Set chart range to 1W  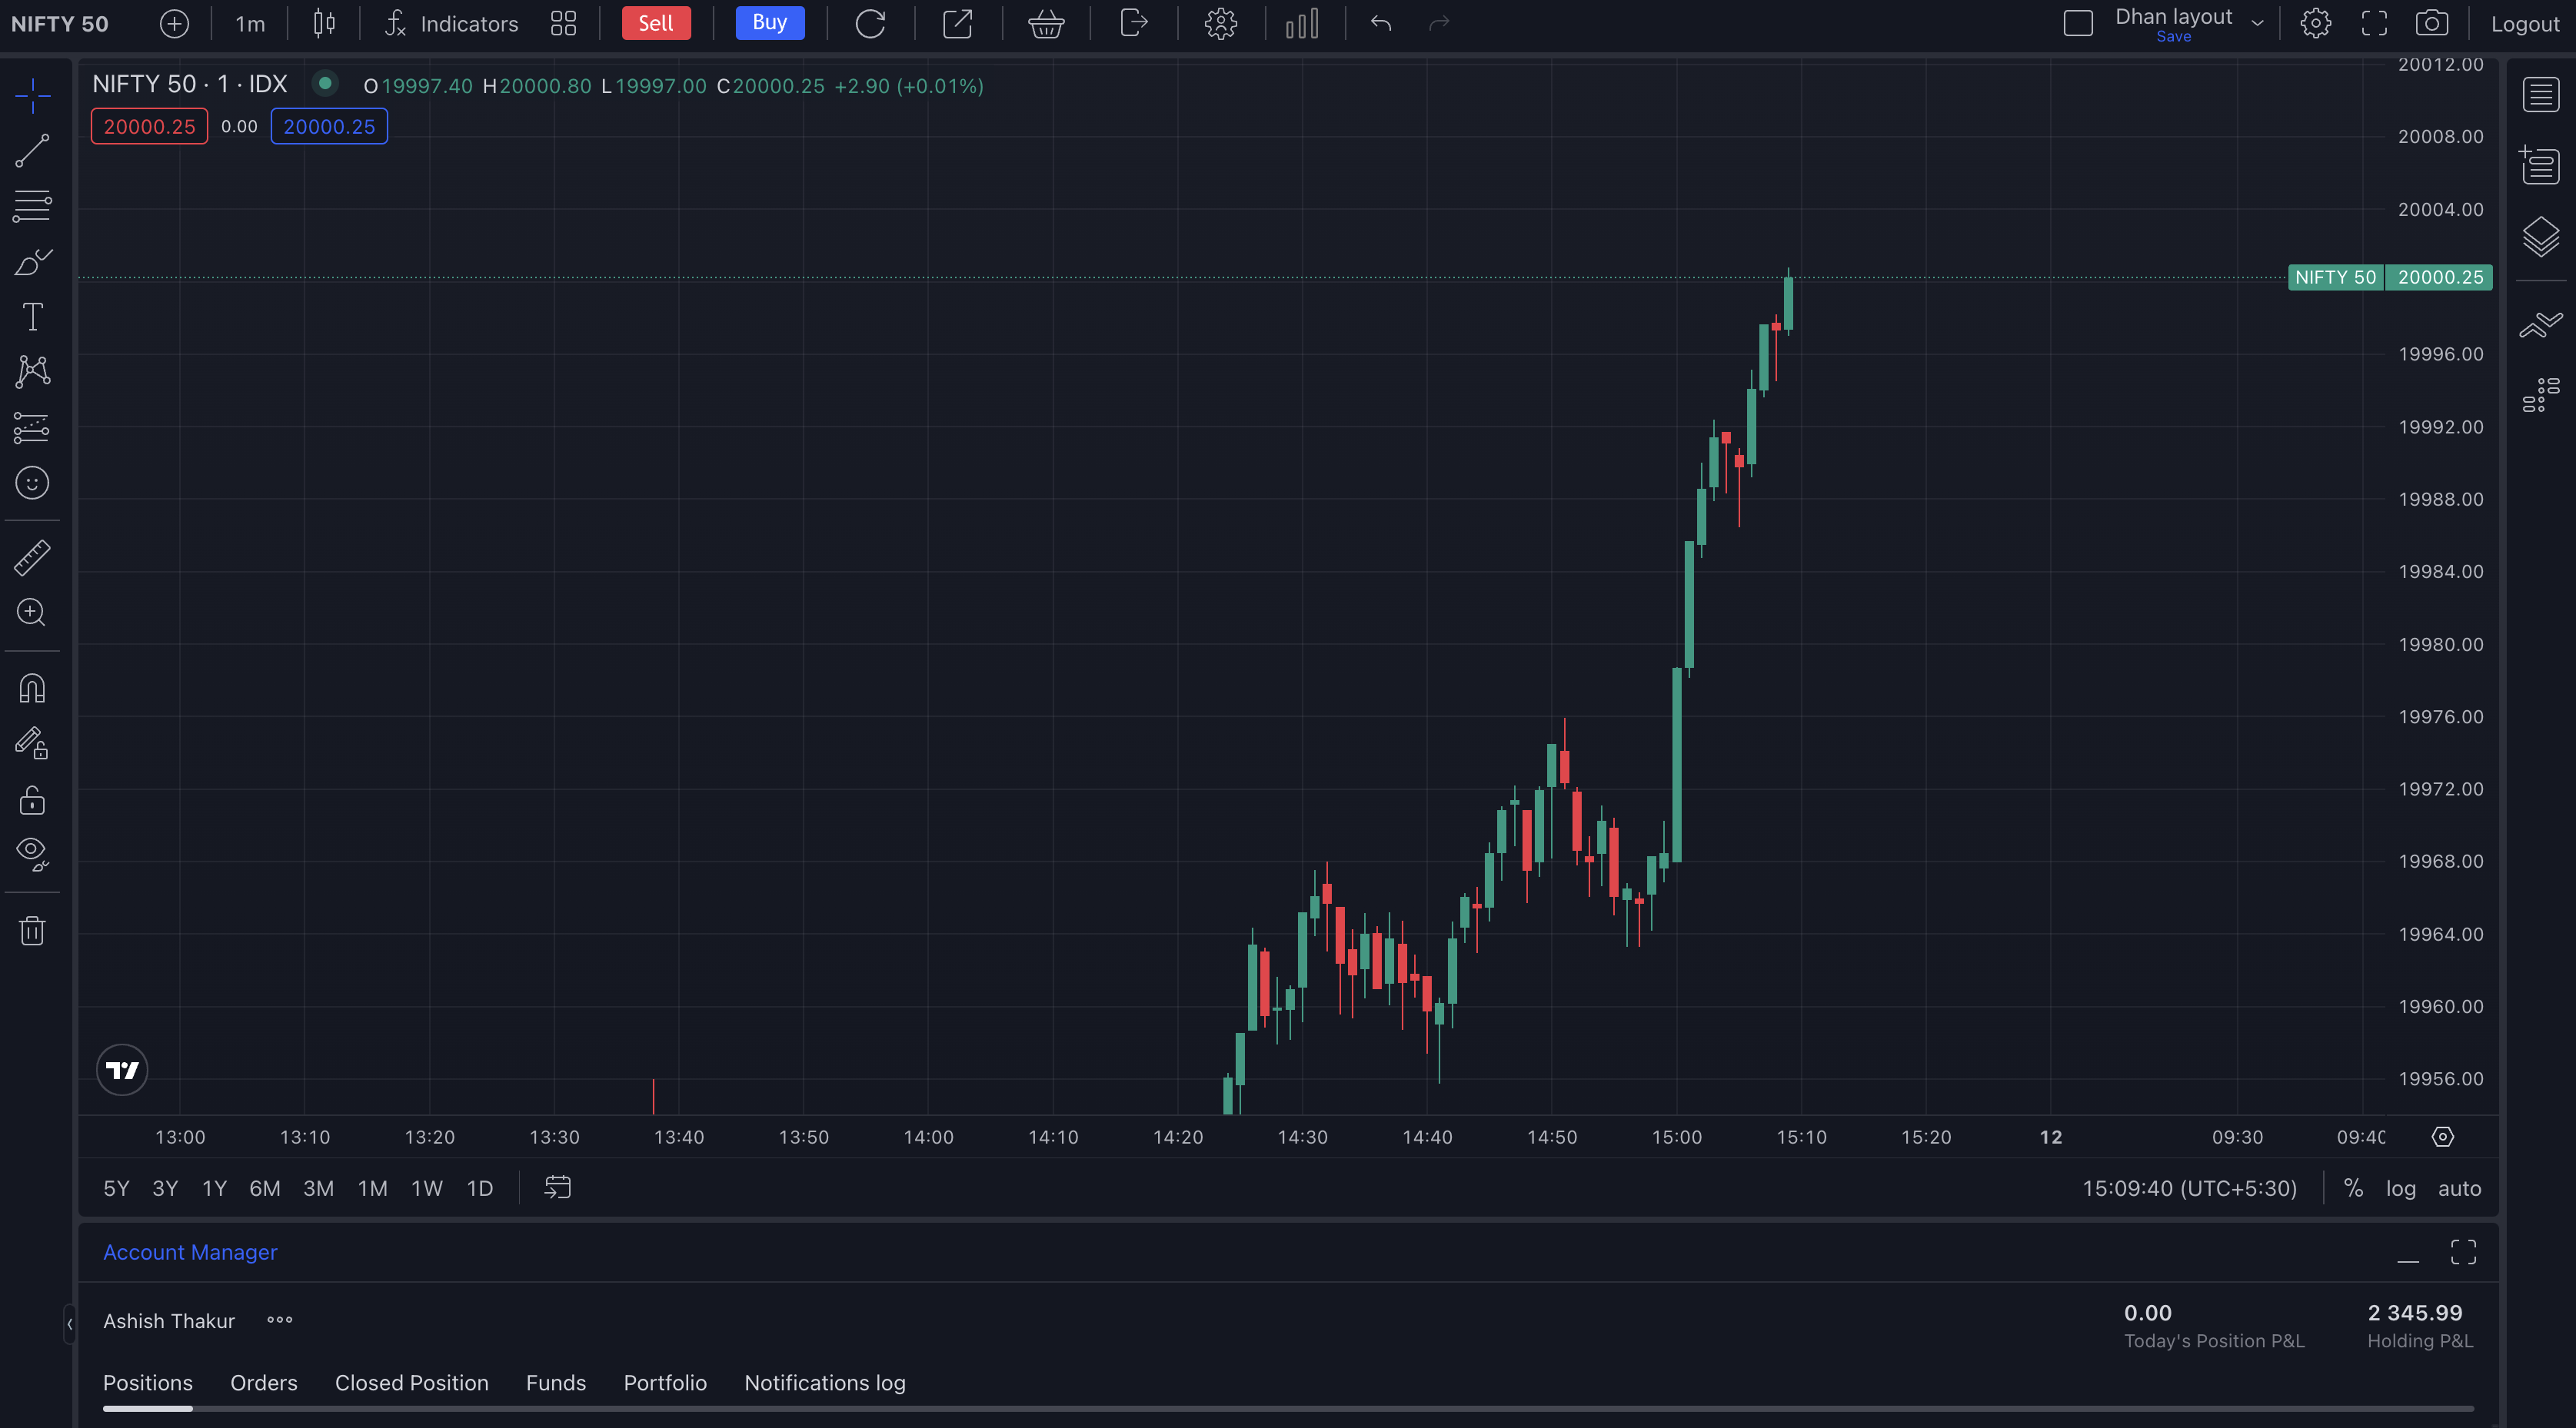(x=427, y=1188)
